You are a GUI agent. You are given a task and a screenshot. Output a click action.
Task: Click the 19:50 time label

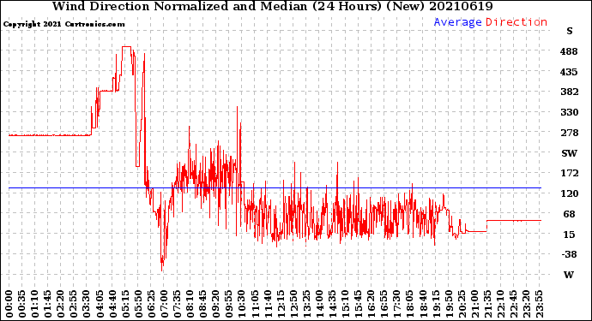point(450,304)
